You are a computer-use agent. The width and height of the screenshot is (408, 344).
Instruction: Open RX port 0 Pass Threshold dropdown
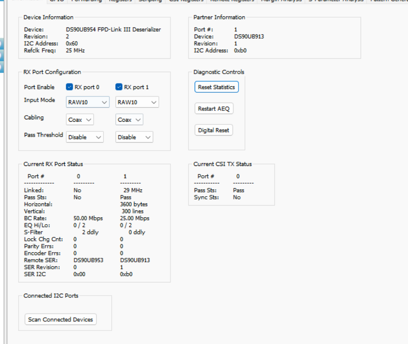[x=85, y=137]
